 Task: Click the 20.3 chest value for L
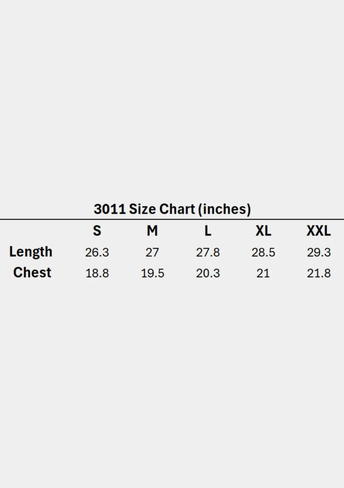pyautogui.click(x=208, y=273)
